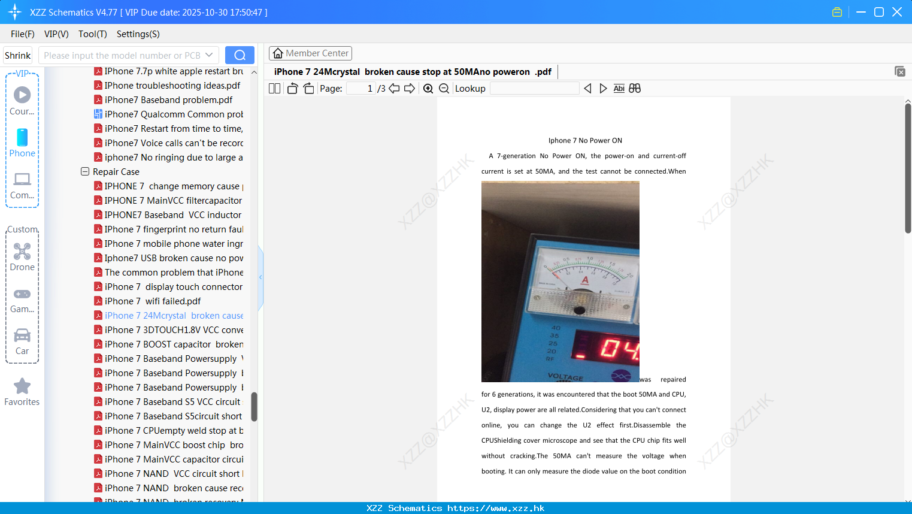Open the VIP(V) menu
The image size is (912, 514).
(x=56, y=34)
